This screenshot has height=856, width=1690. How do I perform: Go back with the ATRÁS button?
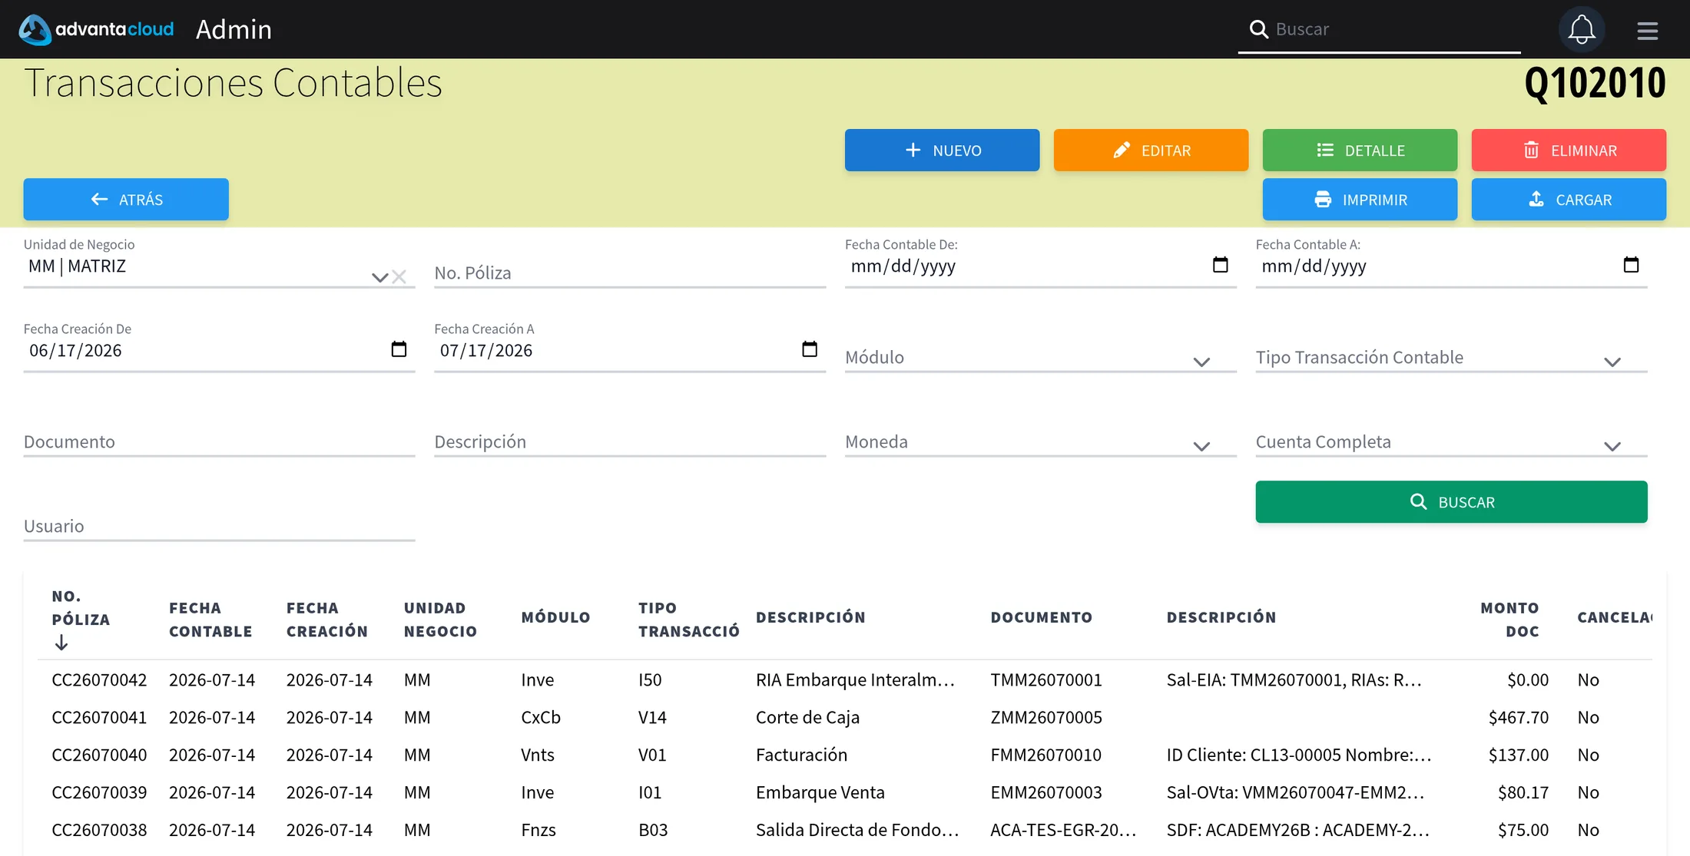(126, 199)
